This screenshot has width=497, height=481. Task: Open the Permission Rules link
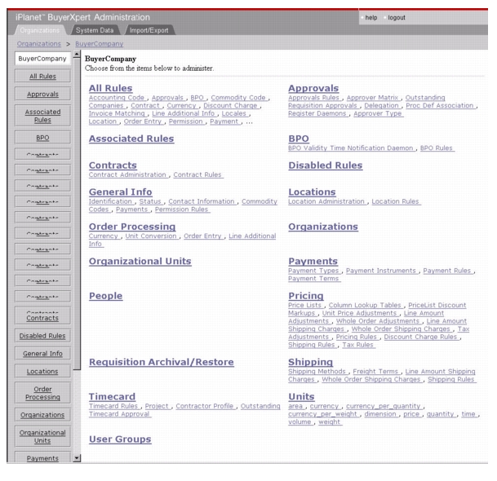(x=181, y=210)
